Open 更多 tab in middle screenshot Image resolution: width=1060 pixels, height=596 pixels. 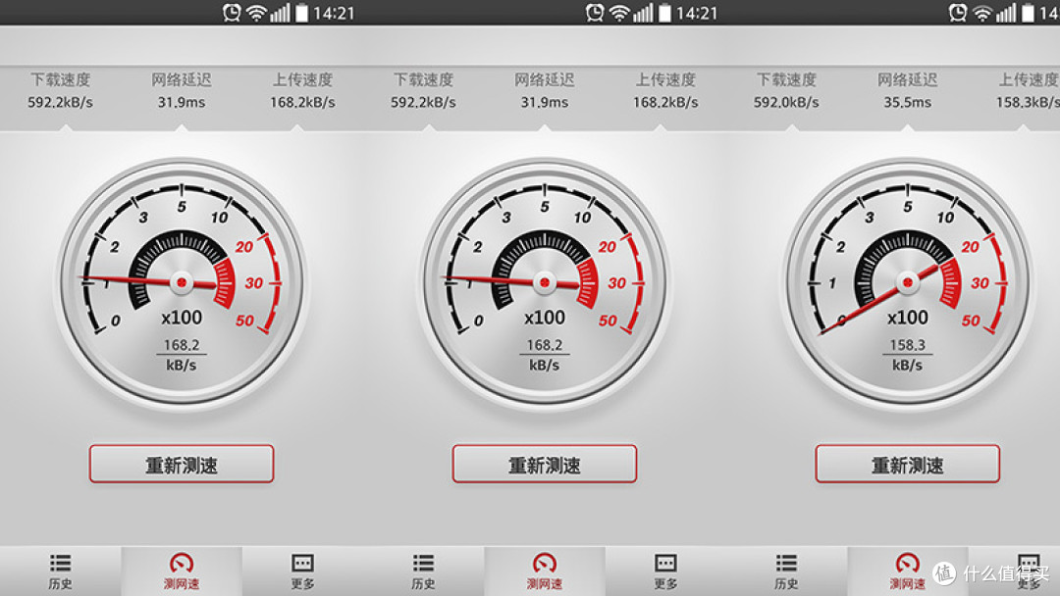(665, 571)
